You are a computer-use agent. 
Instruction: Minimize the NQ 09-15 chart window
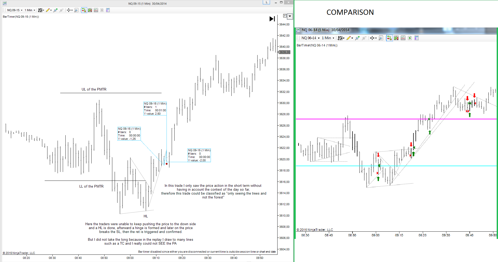click(x=276, y=2)
